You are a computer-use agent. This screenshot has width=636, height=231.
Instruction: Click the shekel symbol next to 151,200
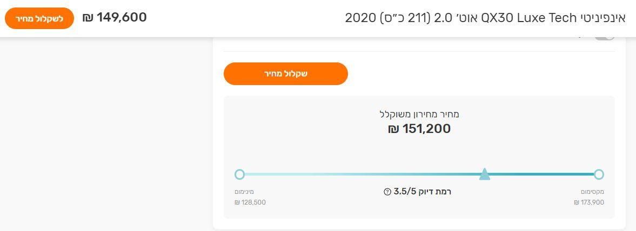393,129
